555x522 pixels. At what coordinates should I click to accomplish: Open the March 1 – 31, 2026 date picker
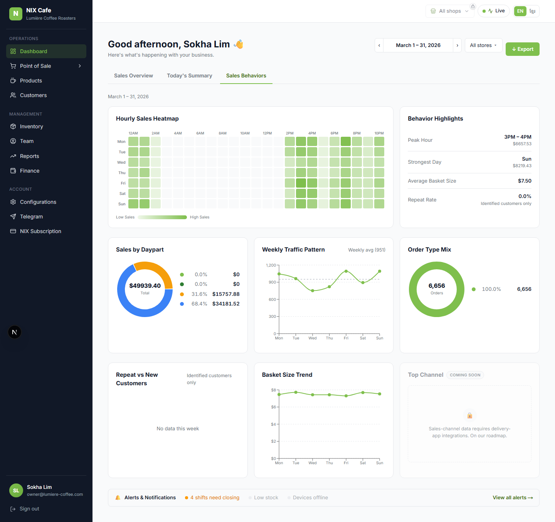(x=418, y=45)
